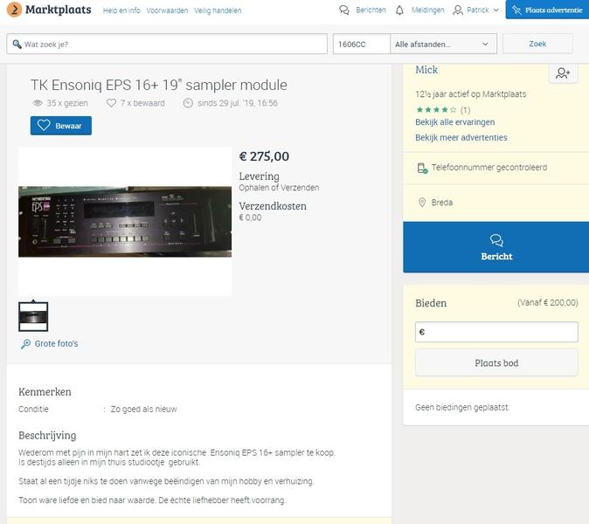
Task: Click the price € 275,00
Action: [x=264, y=156]
